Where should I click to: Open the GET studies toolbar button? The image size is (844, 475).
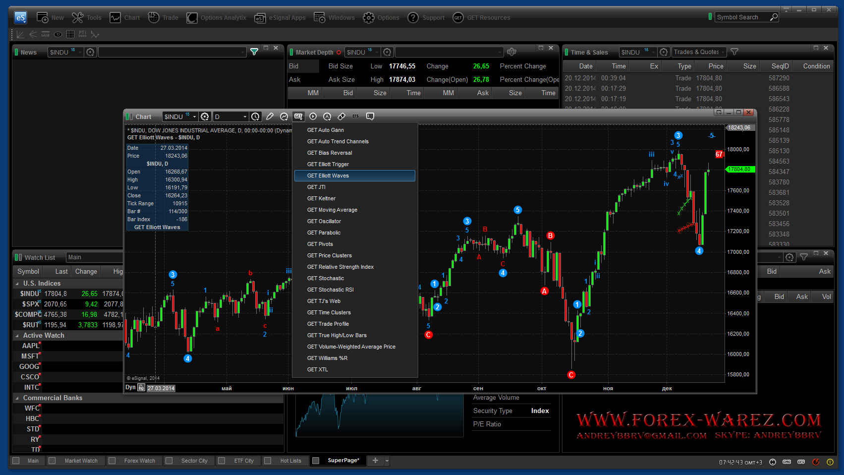[x=298, y=117]
